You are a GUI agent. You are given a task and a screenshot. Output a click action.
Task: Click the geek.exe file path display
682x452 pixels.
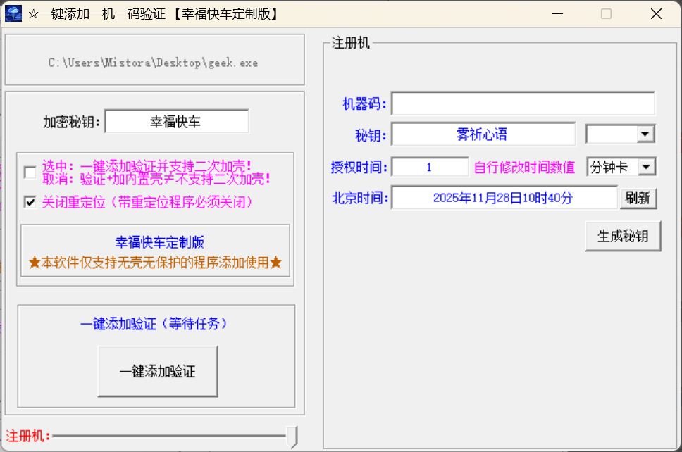tap(154, 63)
